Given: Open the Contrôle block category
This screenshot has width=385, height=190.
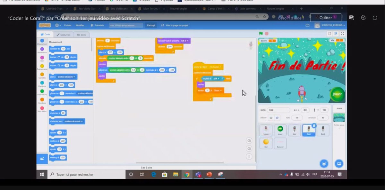Looking at the screenshot, I should [x=42, y=75].
